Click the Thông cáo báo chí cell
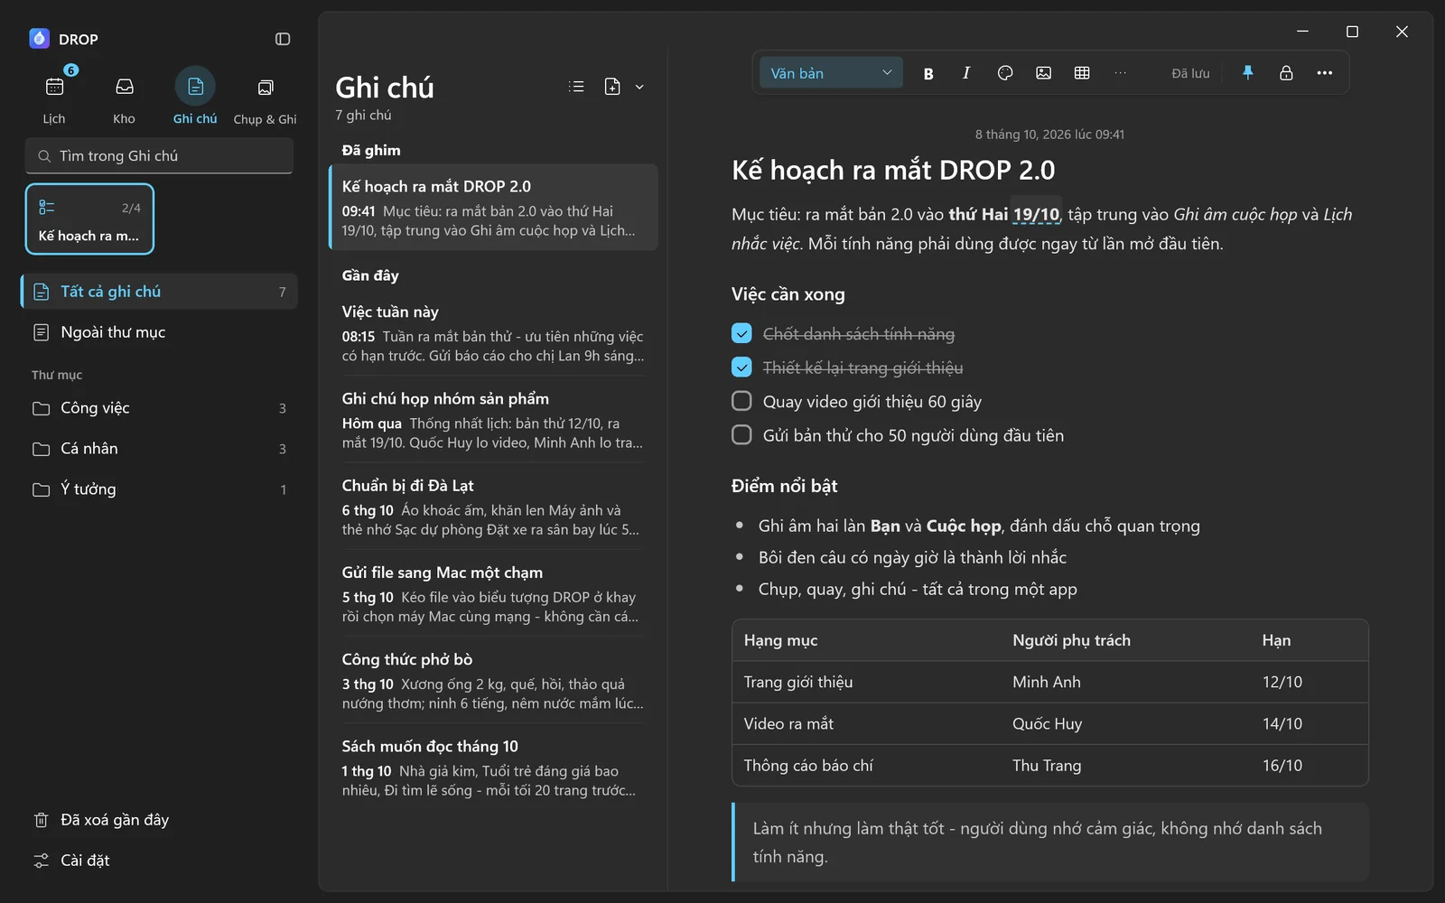The width and height of the screenshot is (1445, 903). (x=866, y=766)
